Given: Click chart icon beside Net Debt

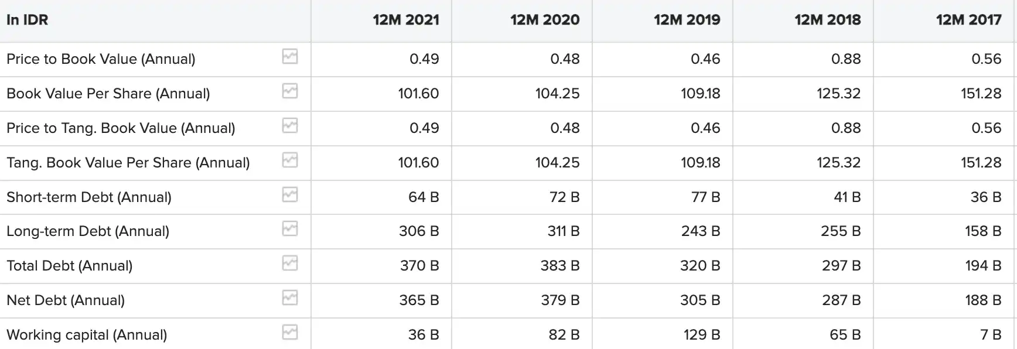Looking at the screenshot, I should coord(290,298).
